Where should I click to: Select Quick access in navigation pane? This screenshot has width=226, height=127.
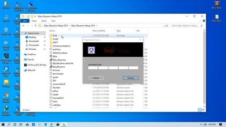(x=33, y=33)
